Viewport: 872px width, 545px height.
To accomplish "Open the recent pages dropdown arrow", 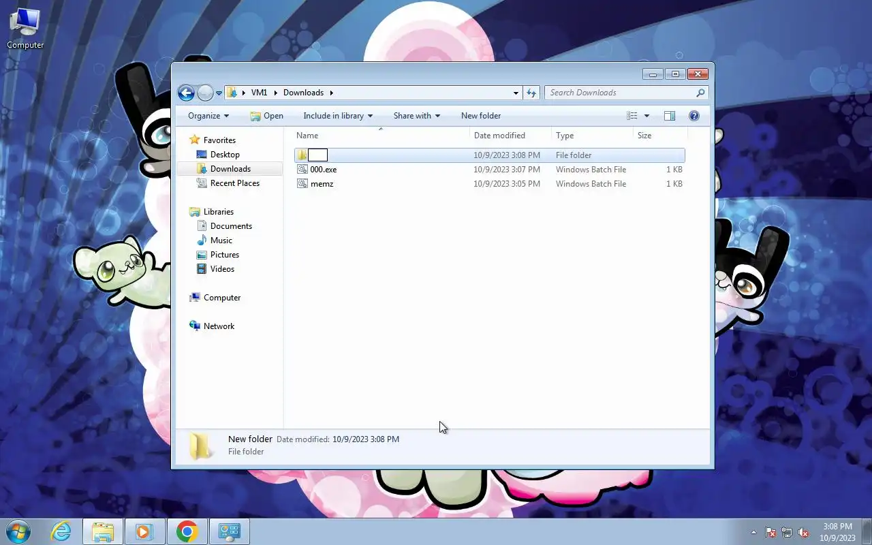I will [219, 93].
